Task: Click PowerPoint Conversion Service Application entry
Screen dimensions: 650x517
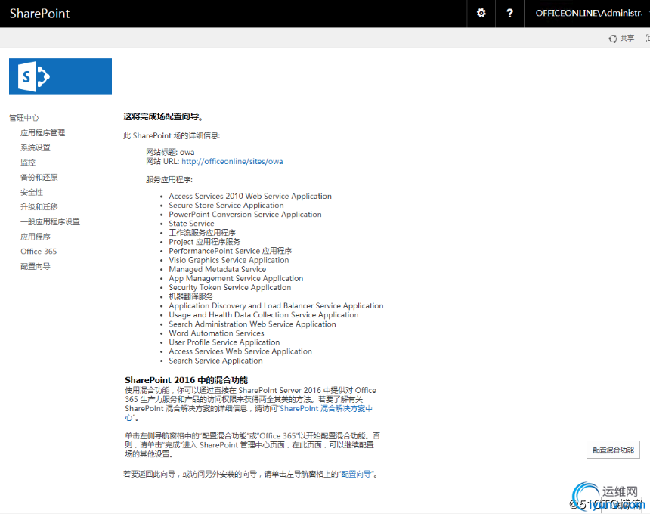Action: (x=245, y=215)
